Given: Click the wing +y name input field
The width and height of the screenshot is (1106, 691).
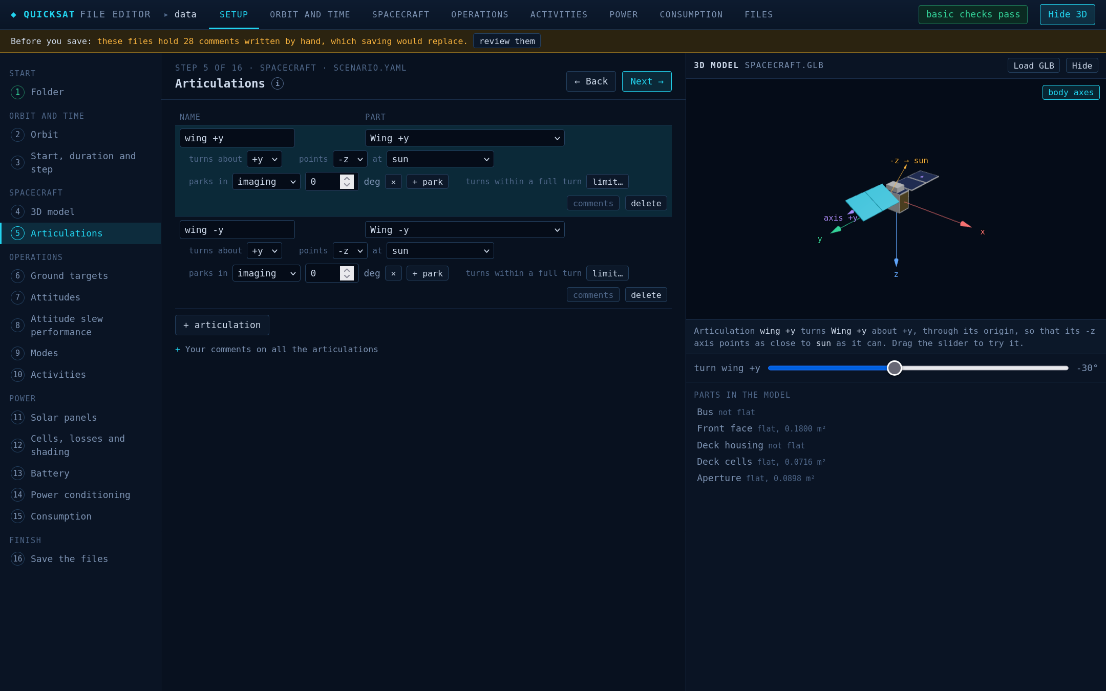Looking at the screenshot, I should (237, 138).
